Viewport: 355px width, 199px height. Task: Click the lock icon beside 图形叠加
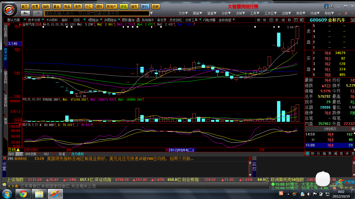click(x=138, y=20)
